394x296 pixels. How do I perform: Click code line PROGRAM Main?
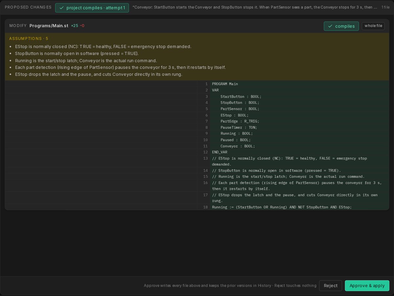pyautogui.click(x=225, y=84)
